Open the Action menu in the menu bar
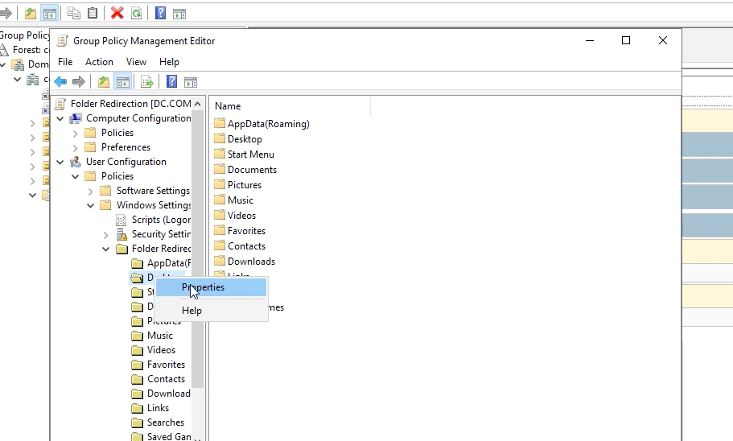This screenshot has height=441, width=733. point(99,62)
